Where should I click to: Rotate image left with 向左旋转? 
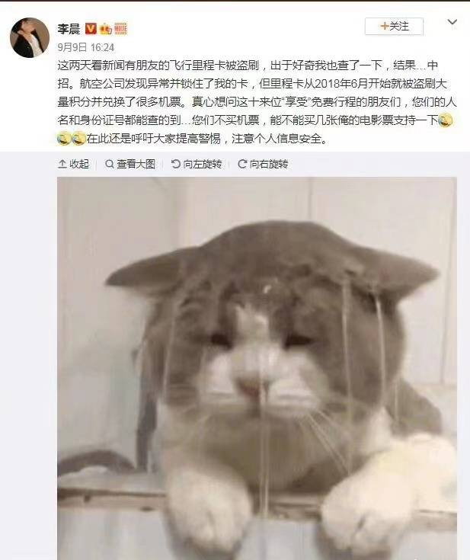pyautogui.click(x=197, y=164)
